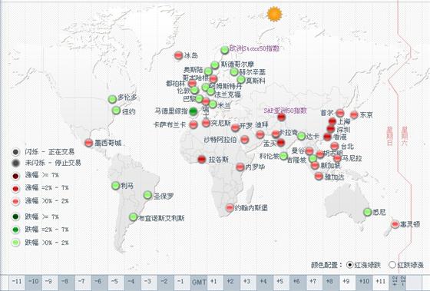430x291 pixels.
Task: Open the S&P亚洲50指数 link
Action: pyautogui.click(x=285, y=111)
